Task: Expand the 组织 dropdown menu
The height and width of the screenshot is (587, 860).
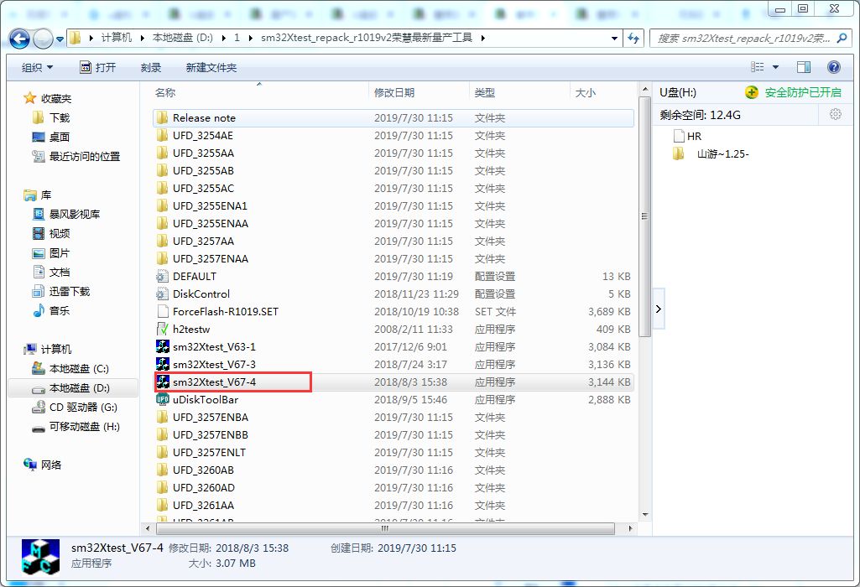Action: [x=35, y=67]
